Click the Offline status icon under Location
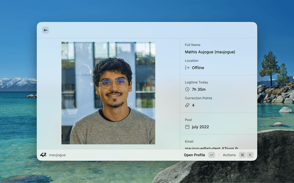Image resolution: width=294 pixels, height=183 pixels. click(187, 68)
